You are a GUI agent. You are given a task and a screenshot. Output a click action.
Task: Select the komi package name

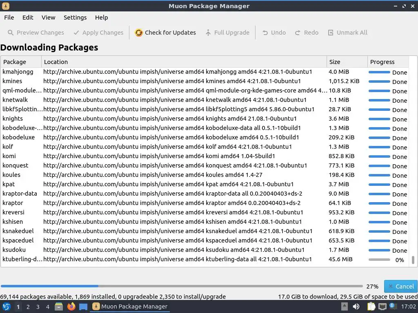(9, 156)
